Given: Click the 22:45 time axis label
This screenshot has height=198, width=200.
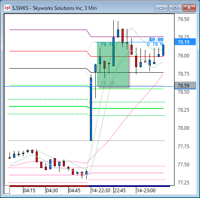Looking at the screenshot, I should [x=120, y=191].
